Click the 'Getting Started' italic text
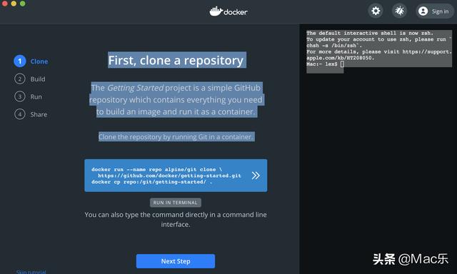Viewport: 457px width, 274px height. 135,88
